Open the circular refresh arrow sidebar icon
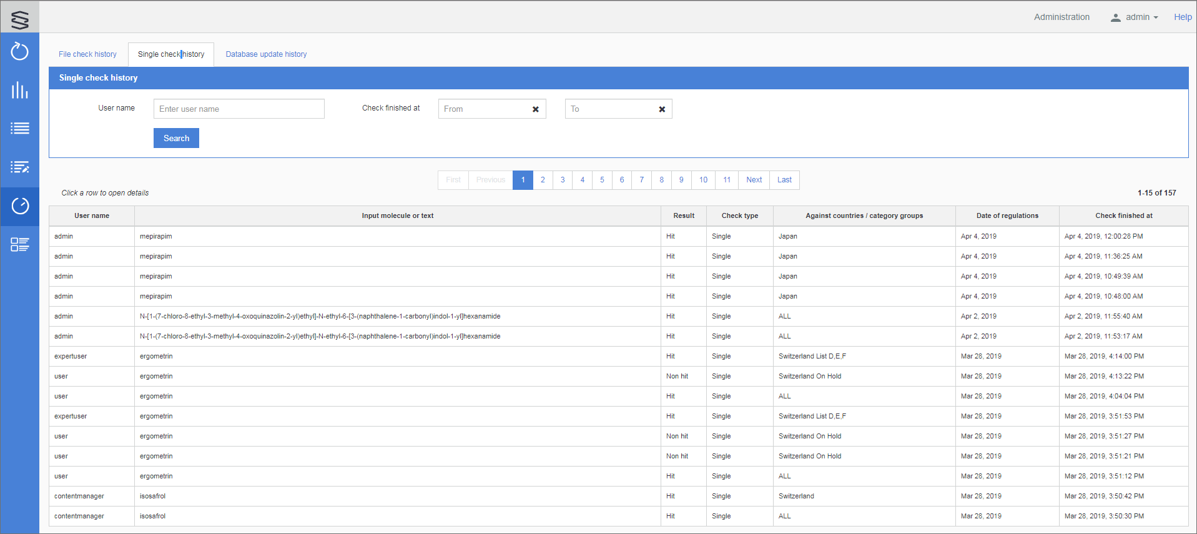Image resolution: width=1197 pixels, height=534 pixels. [x=20, y=51]
